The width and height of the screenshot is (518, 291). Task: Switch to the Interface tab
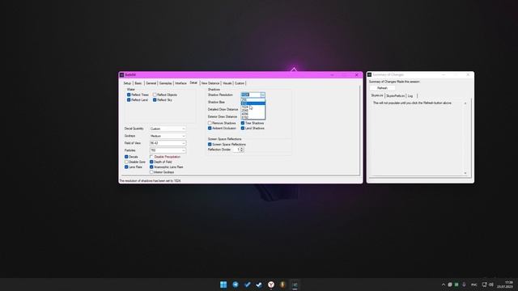pos(180,83)
